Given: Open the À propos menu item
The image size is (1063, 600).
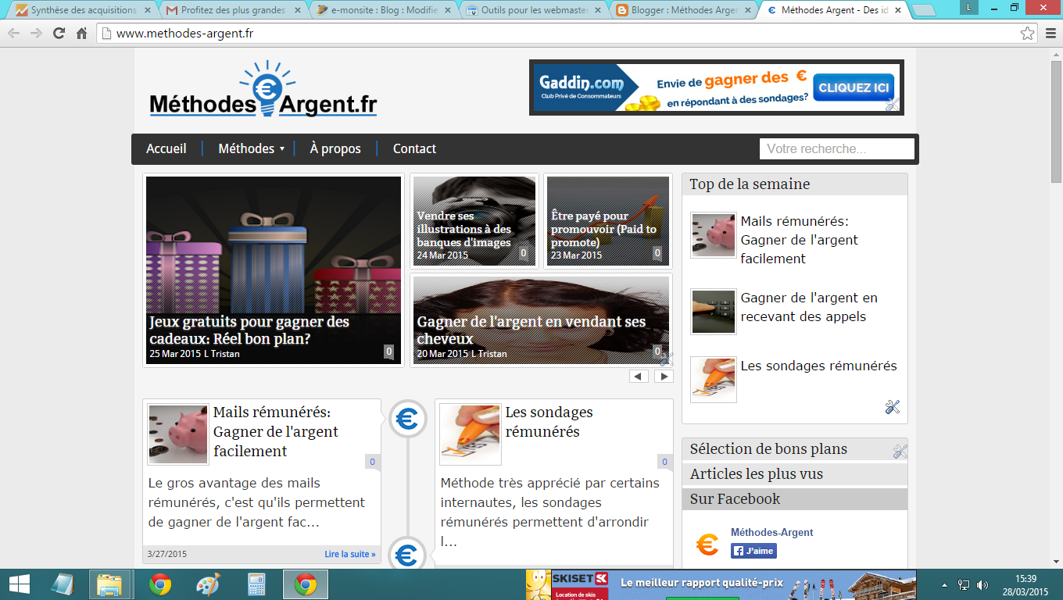Looking at the screenshot, I should (x=335, y=148).
